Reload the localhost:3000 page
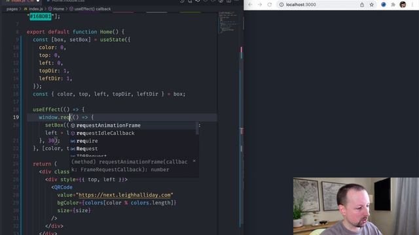The height and width of the screenshot is (235, 419). (269, 5)
